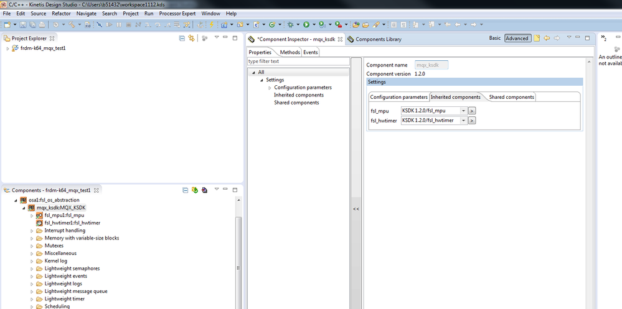Screen dimensions: 622x309
Task: Click the Save toolbar icon
Action: coord(22,25)
